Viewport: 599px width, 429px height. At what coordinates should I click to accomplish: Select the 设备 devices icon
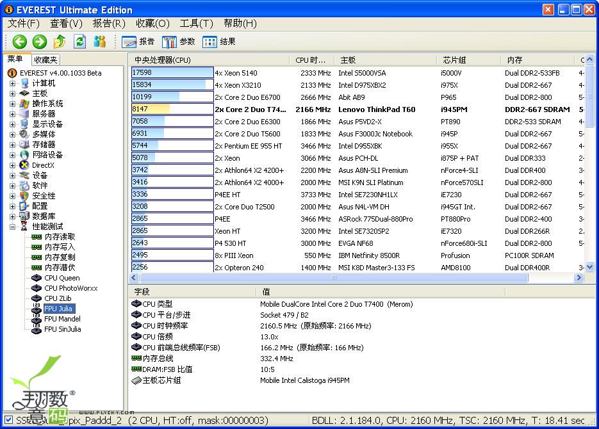click(x=24, y=175)
